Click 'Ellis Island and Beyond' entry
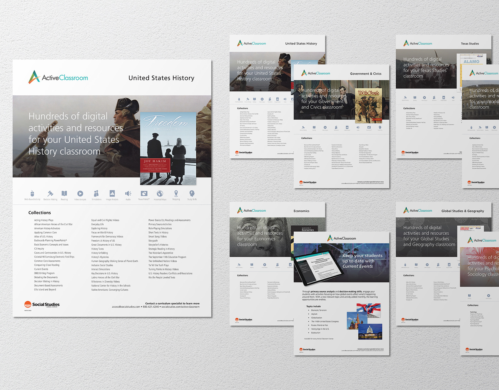 point(45,289)
